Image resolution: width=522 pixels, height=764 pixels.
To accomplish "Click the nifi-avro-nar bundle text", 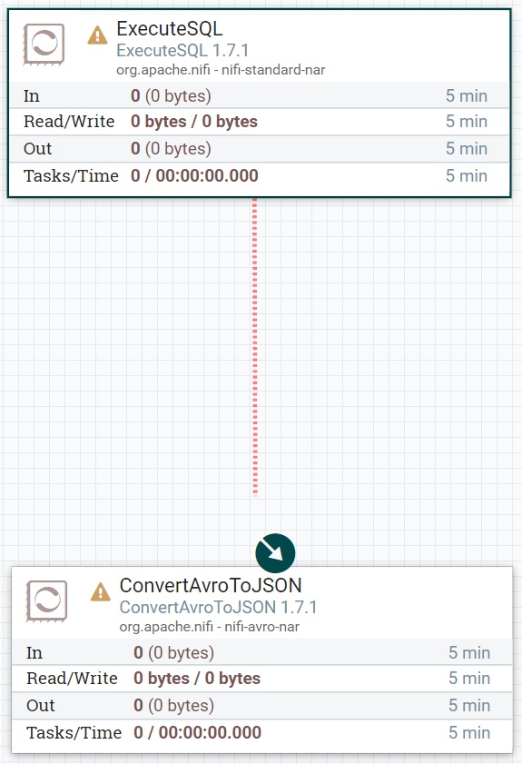I will (x=262, y=627).
